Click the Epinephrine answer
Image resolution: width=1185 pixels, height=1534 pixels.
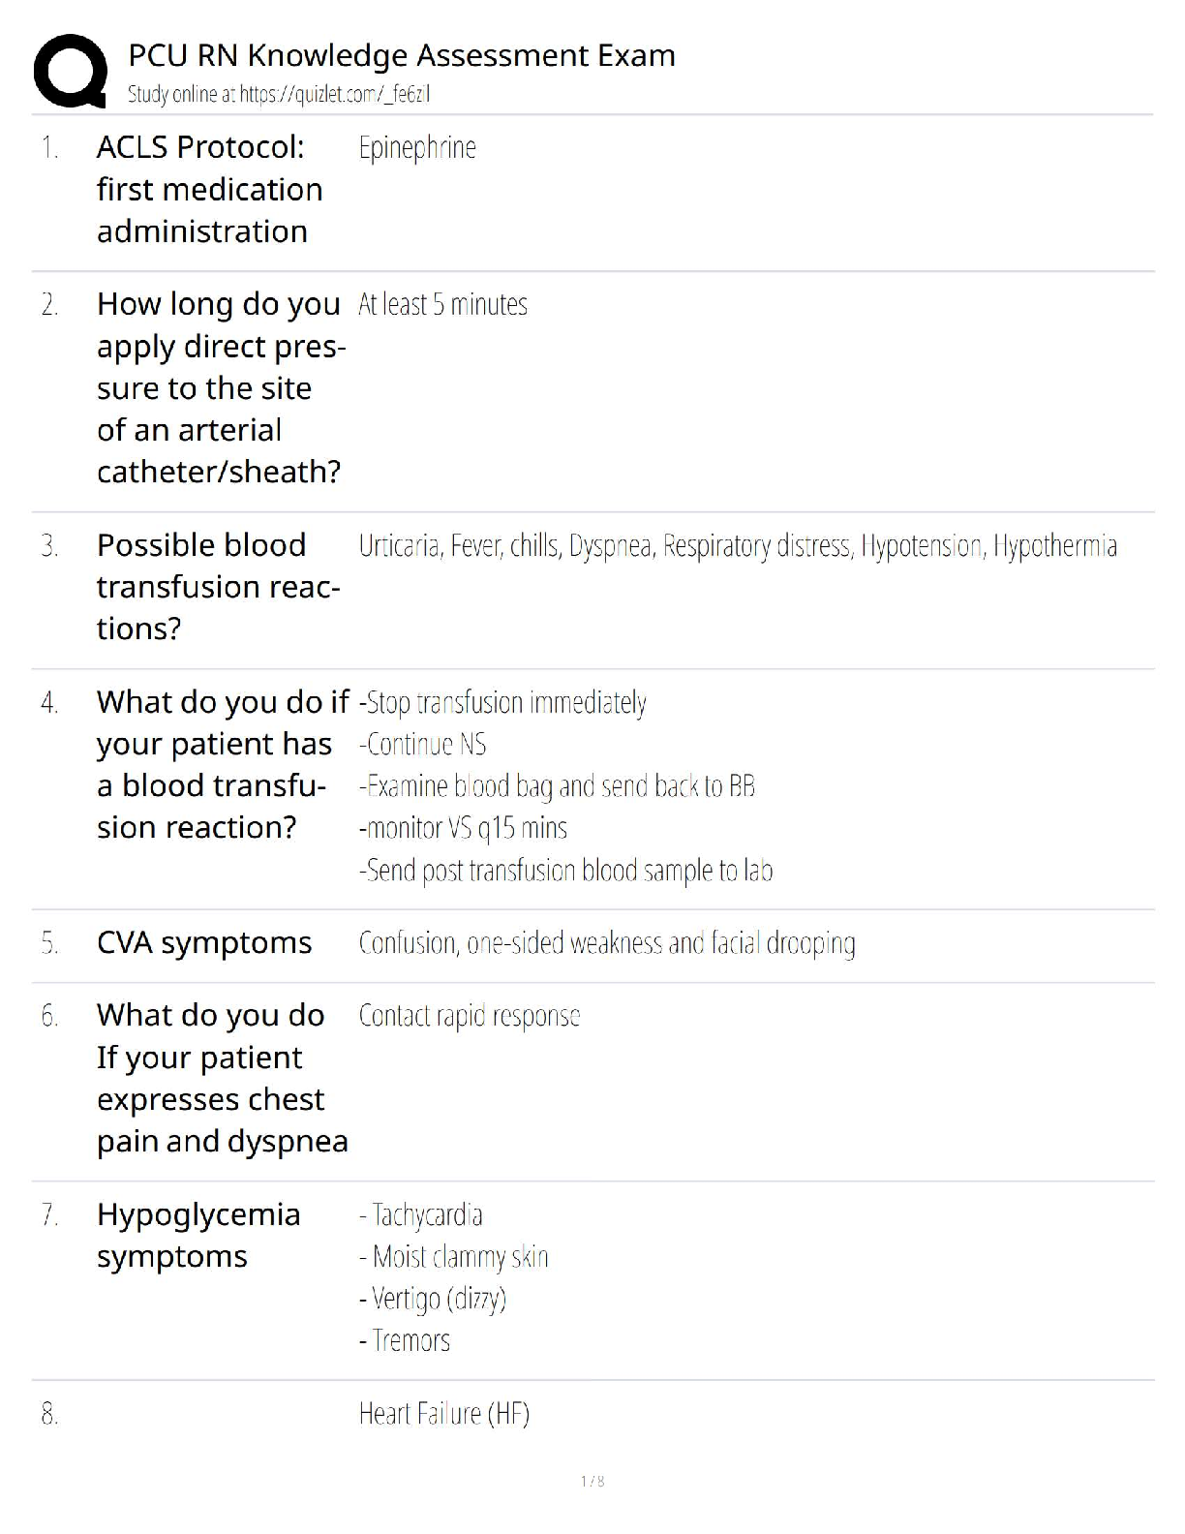pos(417,148)
